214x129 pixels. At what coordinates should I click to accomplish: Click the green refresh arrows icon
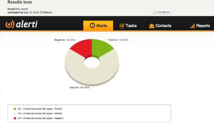[41, 12]
